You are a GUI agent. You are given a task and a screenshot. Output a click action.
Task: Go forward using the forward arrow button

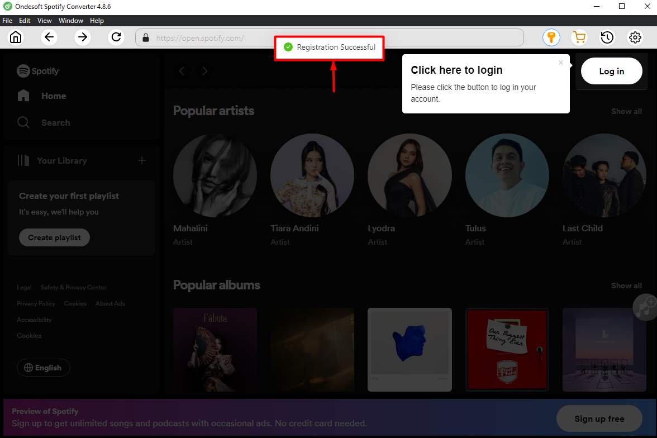83,37
